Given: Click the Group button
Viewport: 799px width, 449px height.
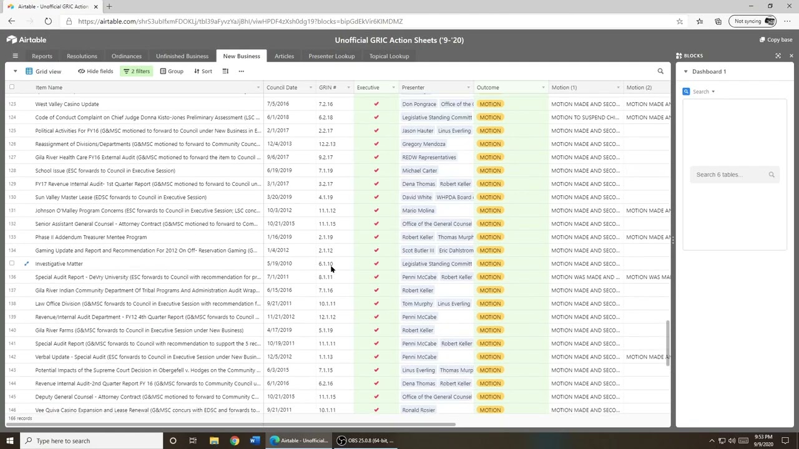Looking at the screenshot, I should point(172,71).
